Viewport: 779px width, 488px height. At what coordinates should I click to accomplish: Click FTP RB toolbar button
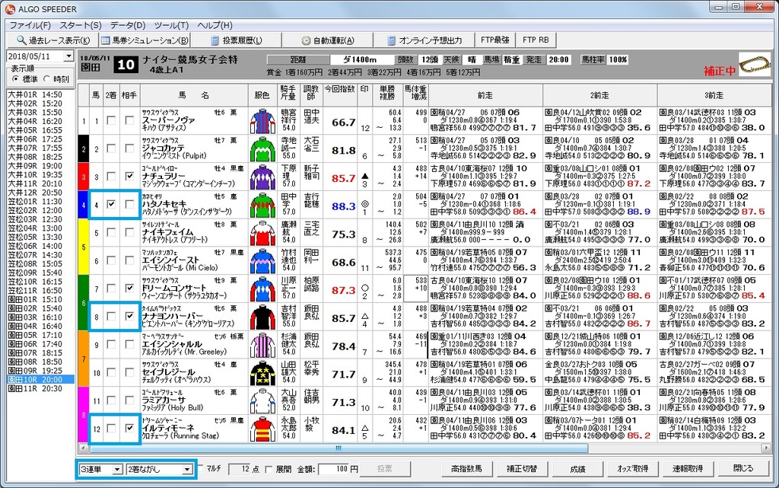[536, 40]
